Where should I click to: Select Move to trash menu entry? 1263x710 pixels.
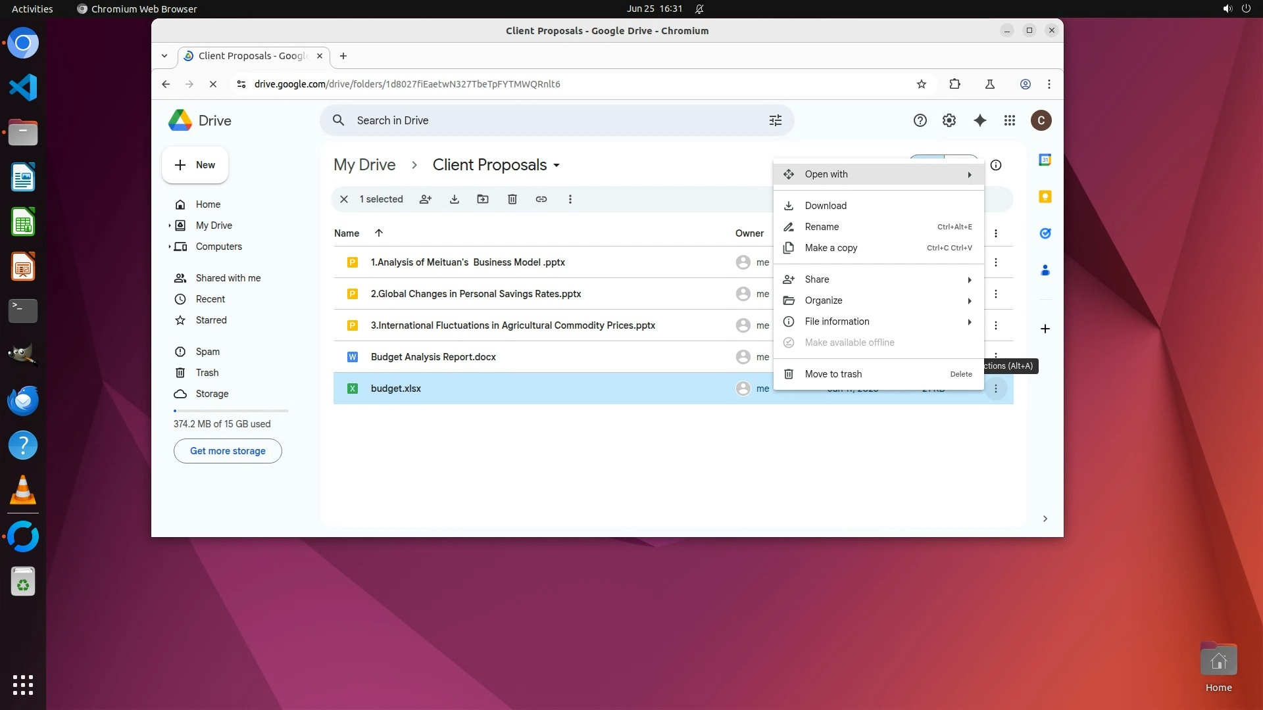tap(833, 374)
